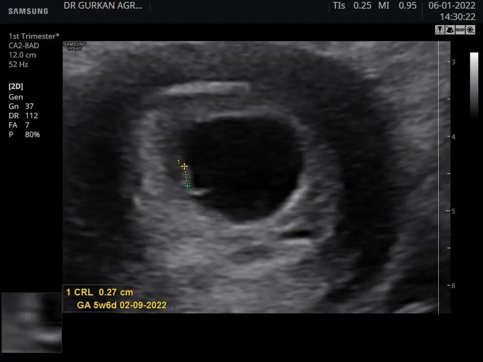This screenshot has height=362, width=483.
Task: Select the [2D] mode label
Action: pos(16,87)
